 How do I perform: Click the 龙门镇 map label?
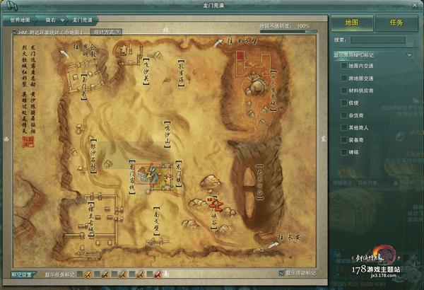pos(178,174)
